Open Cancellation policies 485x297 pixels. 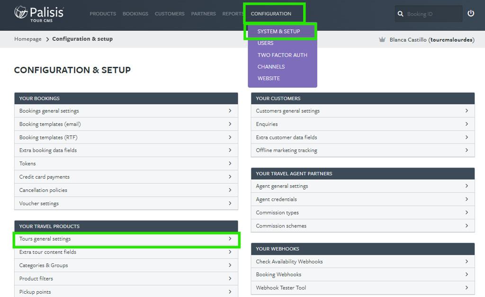tap(126, 190)
